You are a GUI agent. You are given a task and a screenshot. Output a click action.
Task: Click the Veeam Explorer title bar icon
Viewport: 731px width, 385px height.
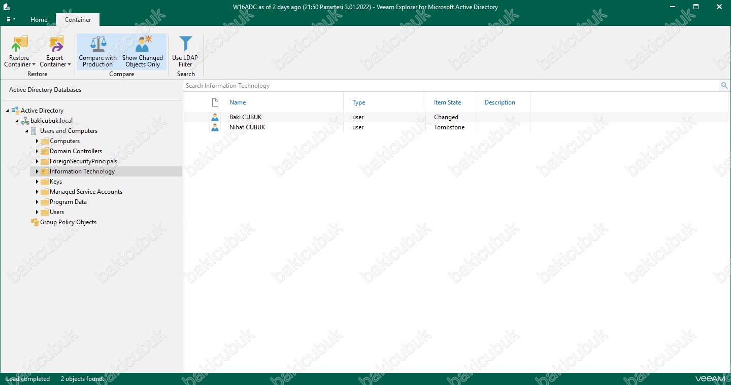[x=7, y=7]
